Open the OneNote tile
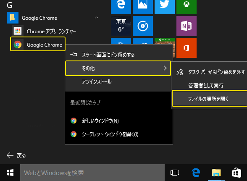The image size is (247, 181). coord(187,26)
